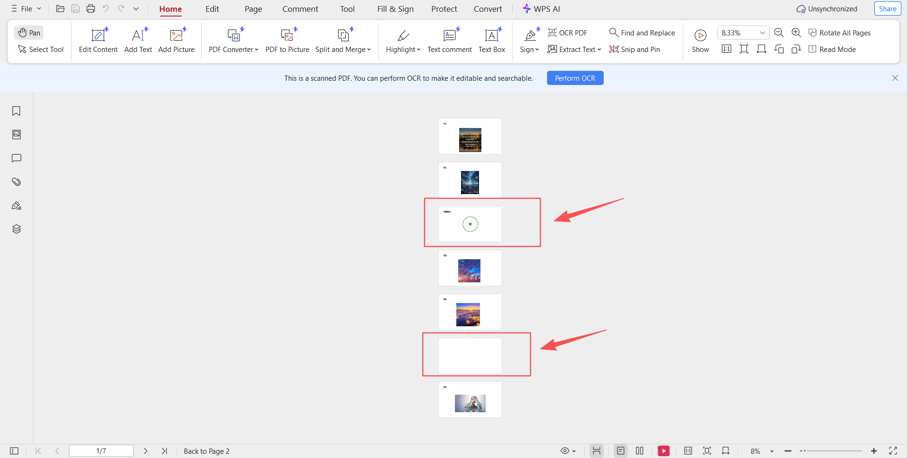Activate the Pan hand tool
The width and height of the screenshot is (907, 458).
[x=29, y=33]
